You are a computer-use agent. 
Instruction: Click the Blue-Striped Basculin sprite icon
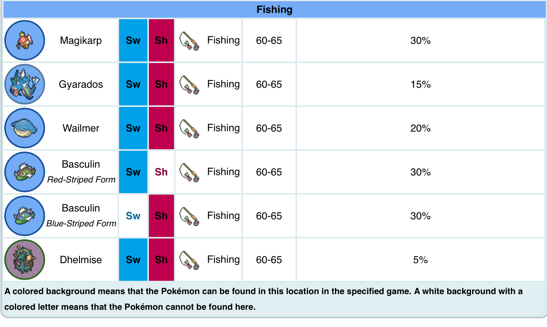tap(25, 216)
